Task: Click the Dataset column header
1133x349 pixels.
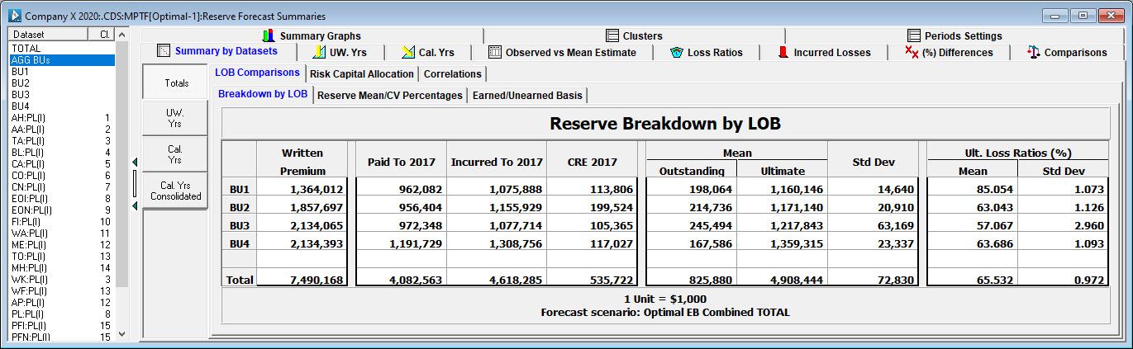Action: (x=48, y=35)
